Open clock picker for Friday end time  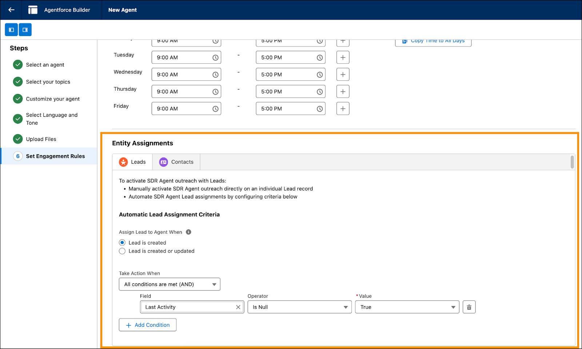point(320,109)
